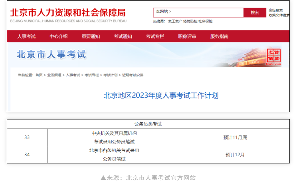Go to 考试专栏 in the breadcrumb

tap(92, 75)
